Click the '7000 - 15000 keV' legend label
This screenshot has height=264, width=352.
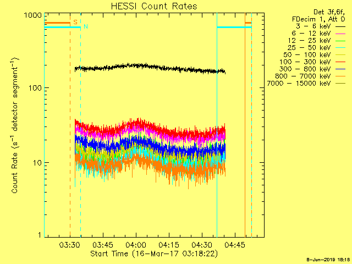coord(299,84)
